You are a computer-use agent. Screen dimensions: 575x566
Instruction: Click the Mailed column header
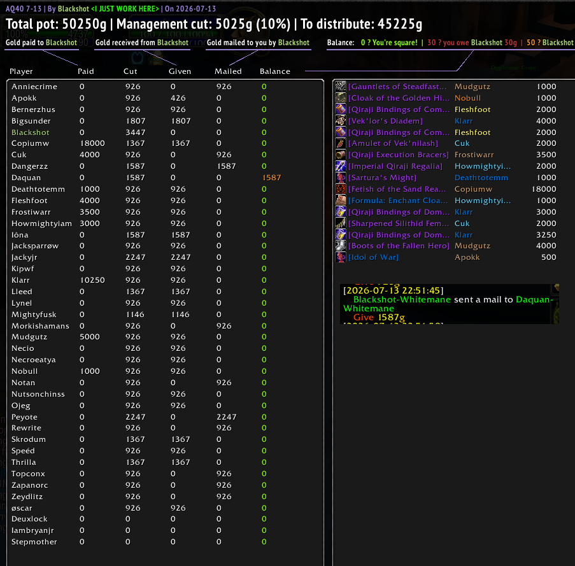tap(228, 71)
